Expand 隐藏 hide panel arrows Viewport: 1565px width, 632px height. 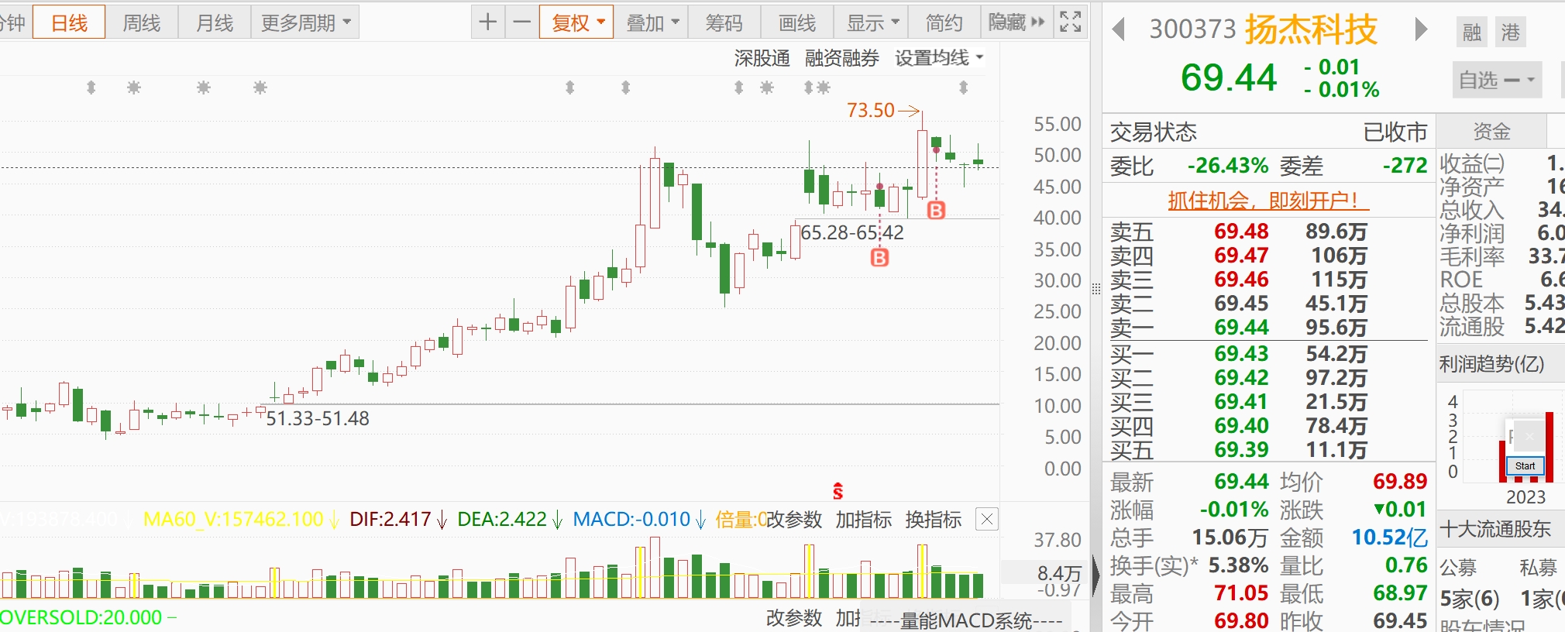(x=1016, y=22)
